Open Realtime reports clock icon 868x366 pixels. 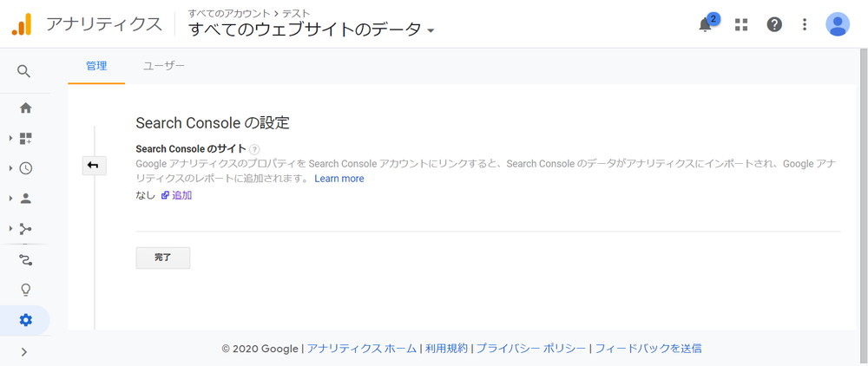point(25,168)
